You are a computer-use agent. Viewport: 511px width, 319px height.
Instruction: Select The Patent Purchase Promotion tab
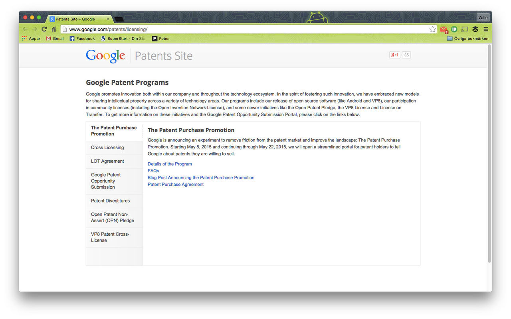114,131
